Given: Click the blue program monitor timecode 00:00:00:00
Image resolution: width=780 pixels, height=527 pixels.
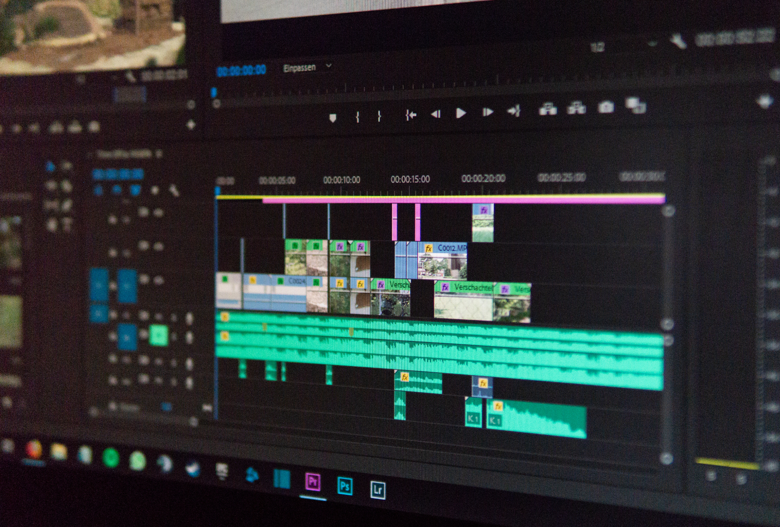Looking at the screenshot, I should 241,71.
